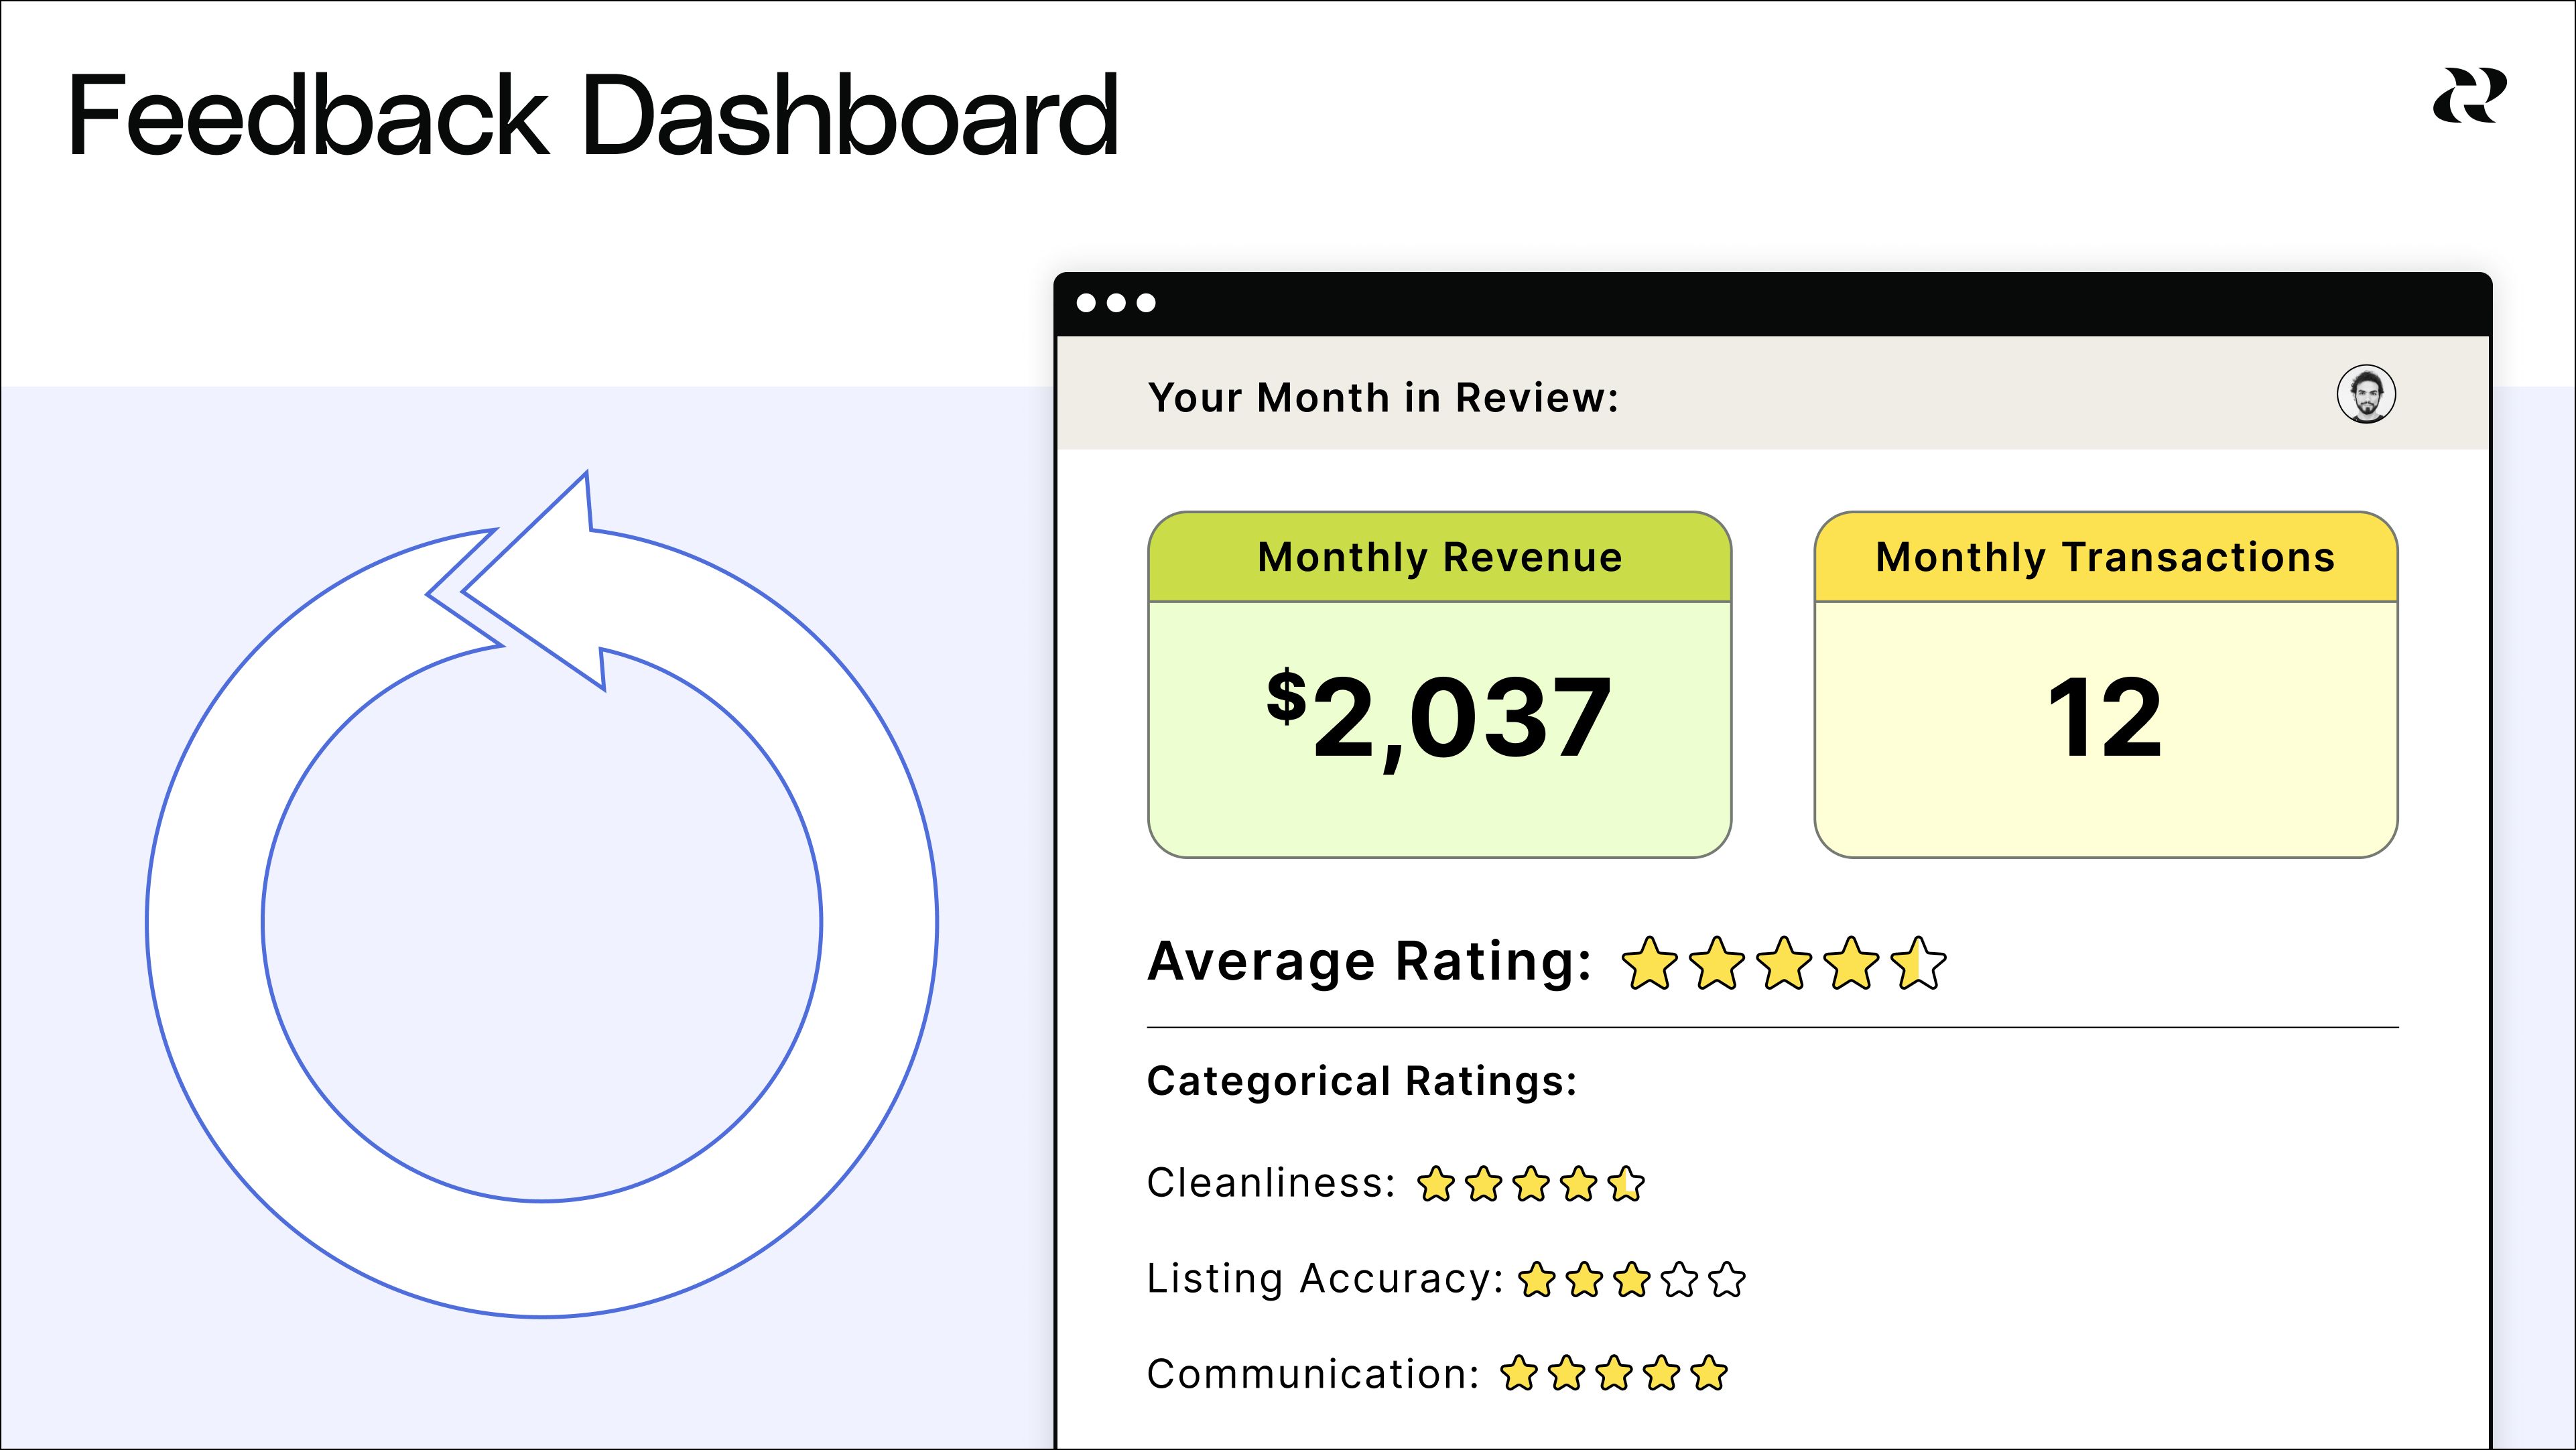
Task: Click the 12 transactions count
Action: tap(2105, 718)
